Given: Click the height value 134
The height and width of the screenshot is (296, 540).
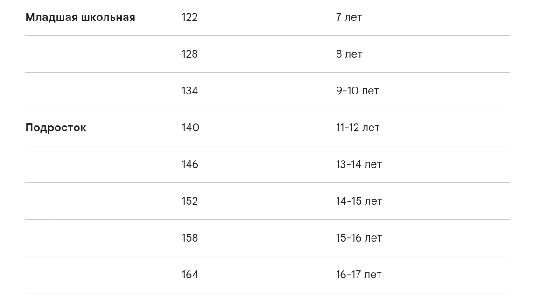Looking at the screenshot, I should point(190,91).
